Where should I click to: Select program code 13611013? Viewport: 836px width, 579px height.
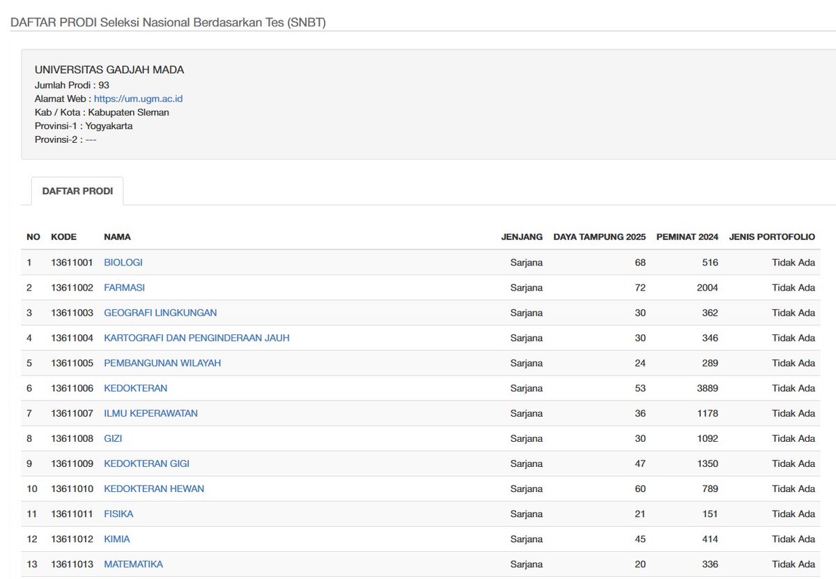click(72, 564)
